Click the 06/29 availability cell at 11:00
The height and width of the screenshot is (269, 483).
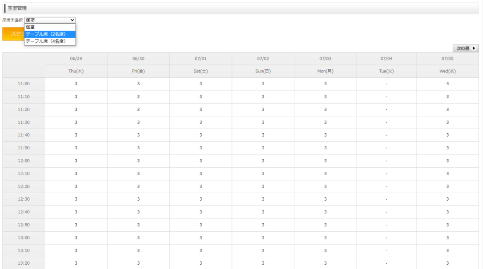pos(76,84)
